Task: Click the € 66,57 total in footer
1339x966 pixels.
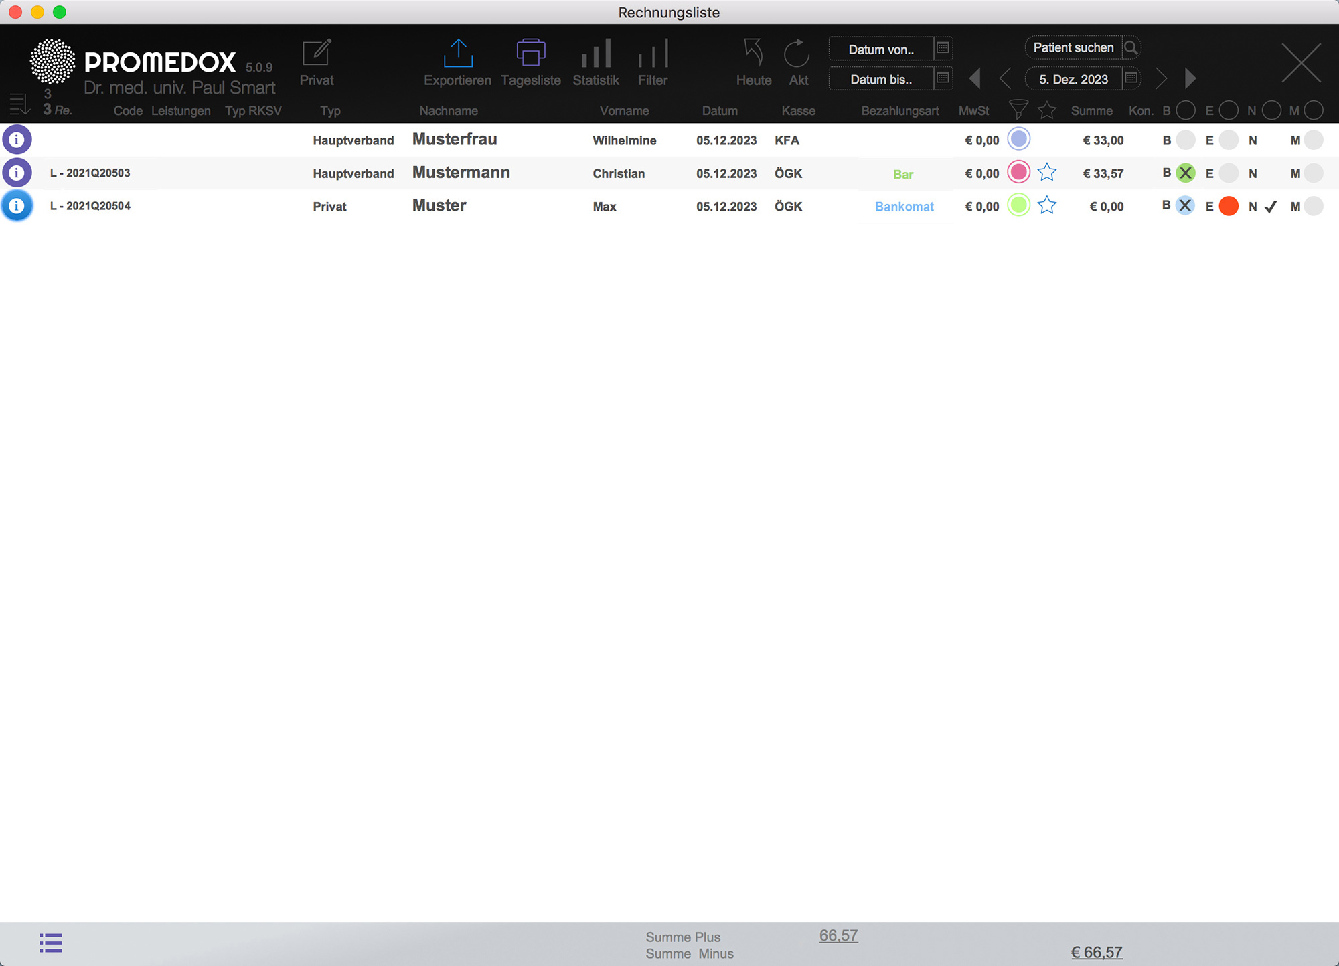Action: [1097, 952]
